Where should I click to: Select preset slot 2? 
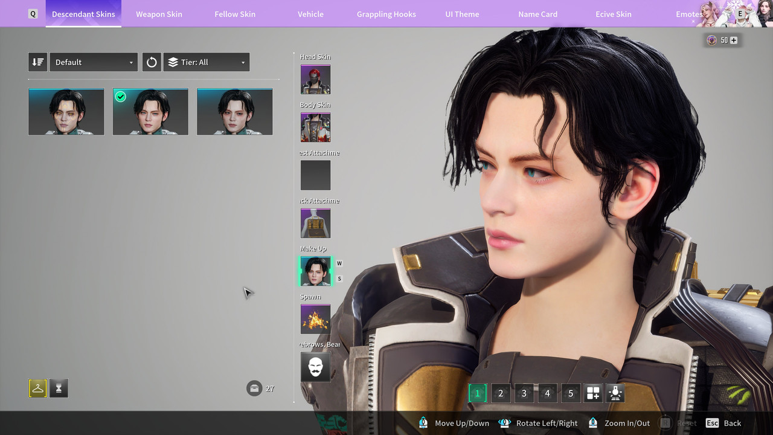click(500, 393)
